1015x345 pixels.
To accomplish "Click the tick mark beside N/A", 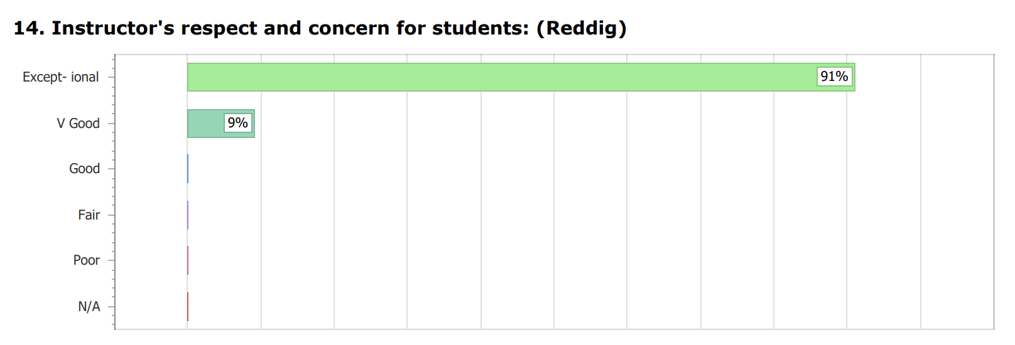I will pyautogui.click(x=111, y=307).
